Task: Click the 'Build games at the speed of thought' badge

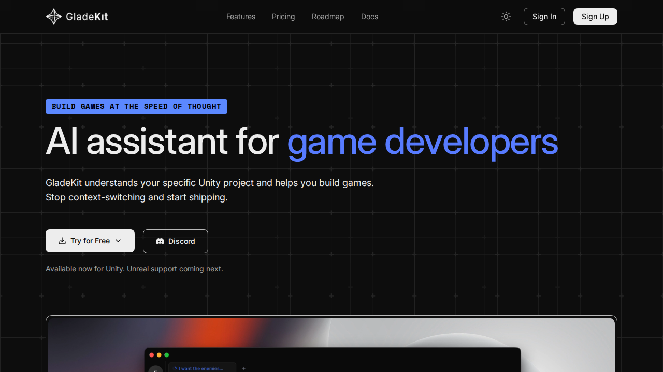Action: (136, 106)
